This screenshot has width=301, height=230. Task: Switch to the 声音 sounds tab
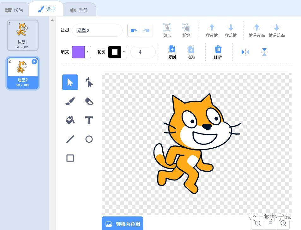click(79, 10)
